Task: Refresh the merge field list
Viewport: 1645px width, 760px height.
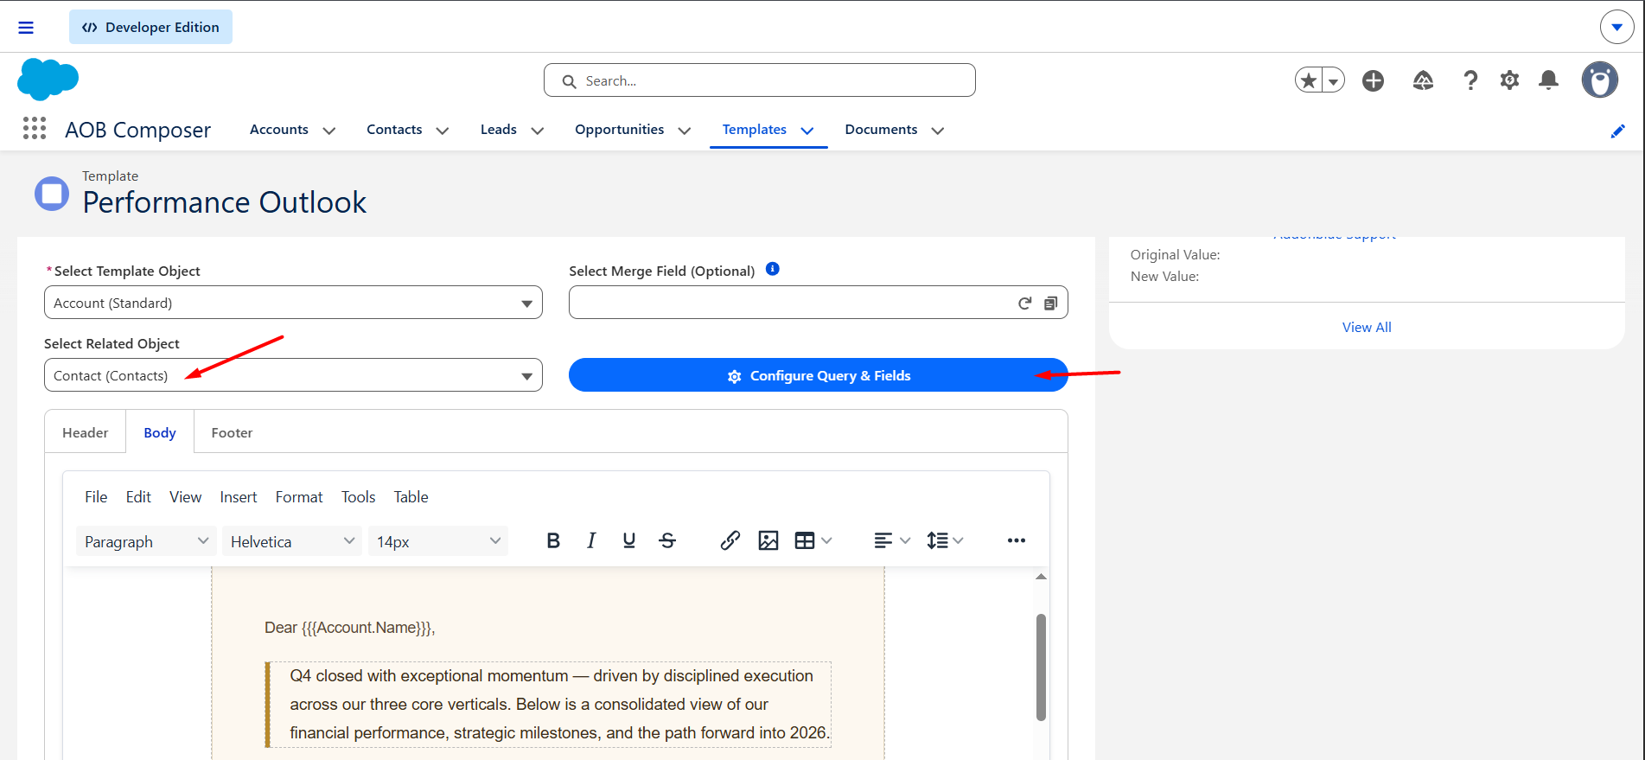Action: coord(1024,303)
